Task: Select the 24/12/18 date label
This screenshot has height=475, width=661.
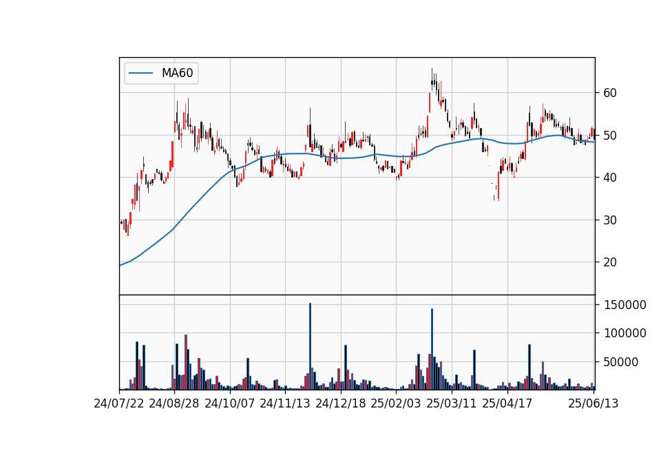Action: pos(341,403)
